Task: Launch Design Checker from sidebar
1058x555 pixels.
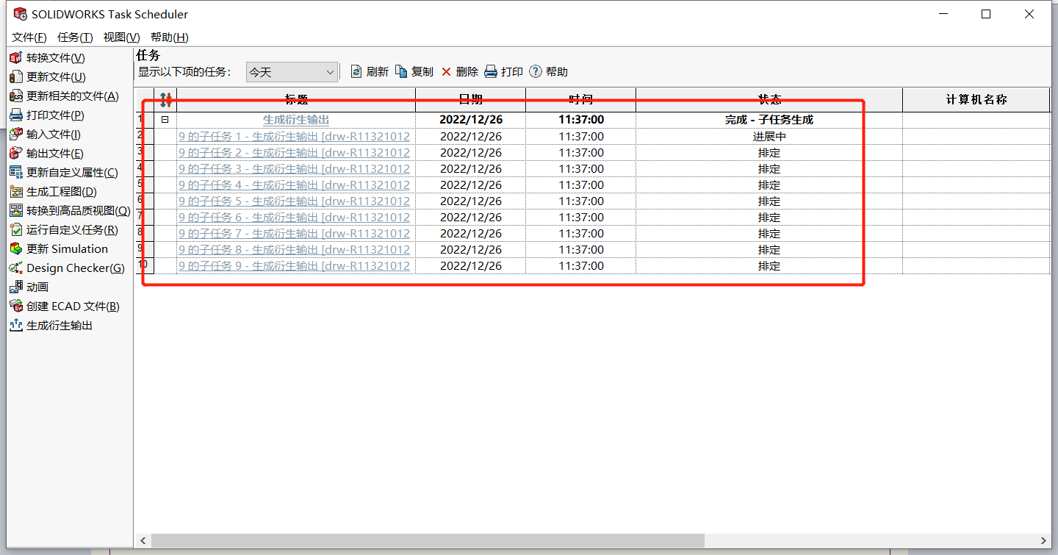Action: (x=15, y=268)
